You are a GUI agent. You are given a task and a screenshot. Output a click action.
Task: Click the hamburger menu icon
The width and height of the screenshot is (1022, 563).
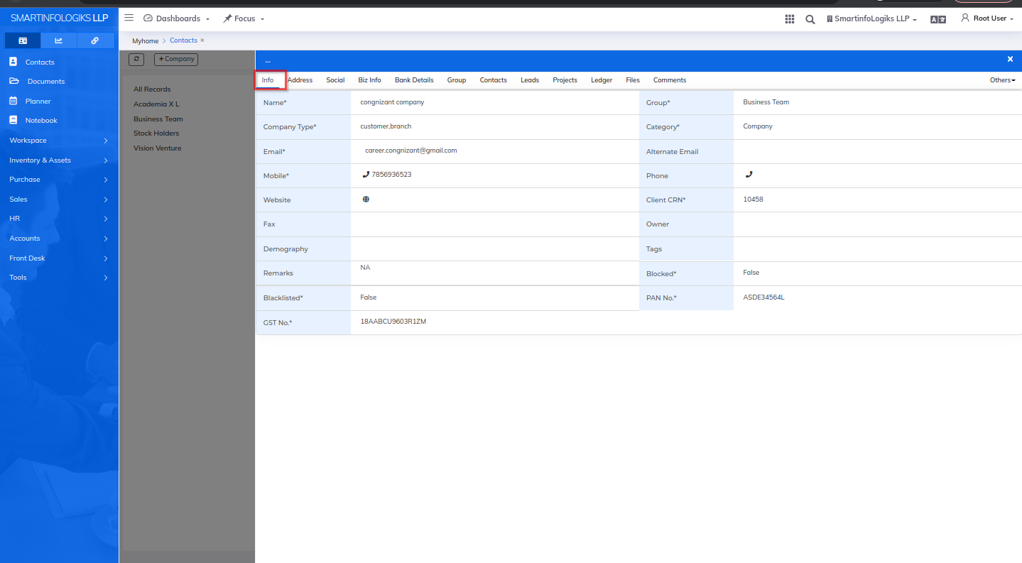coord(129,18)
